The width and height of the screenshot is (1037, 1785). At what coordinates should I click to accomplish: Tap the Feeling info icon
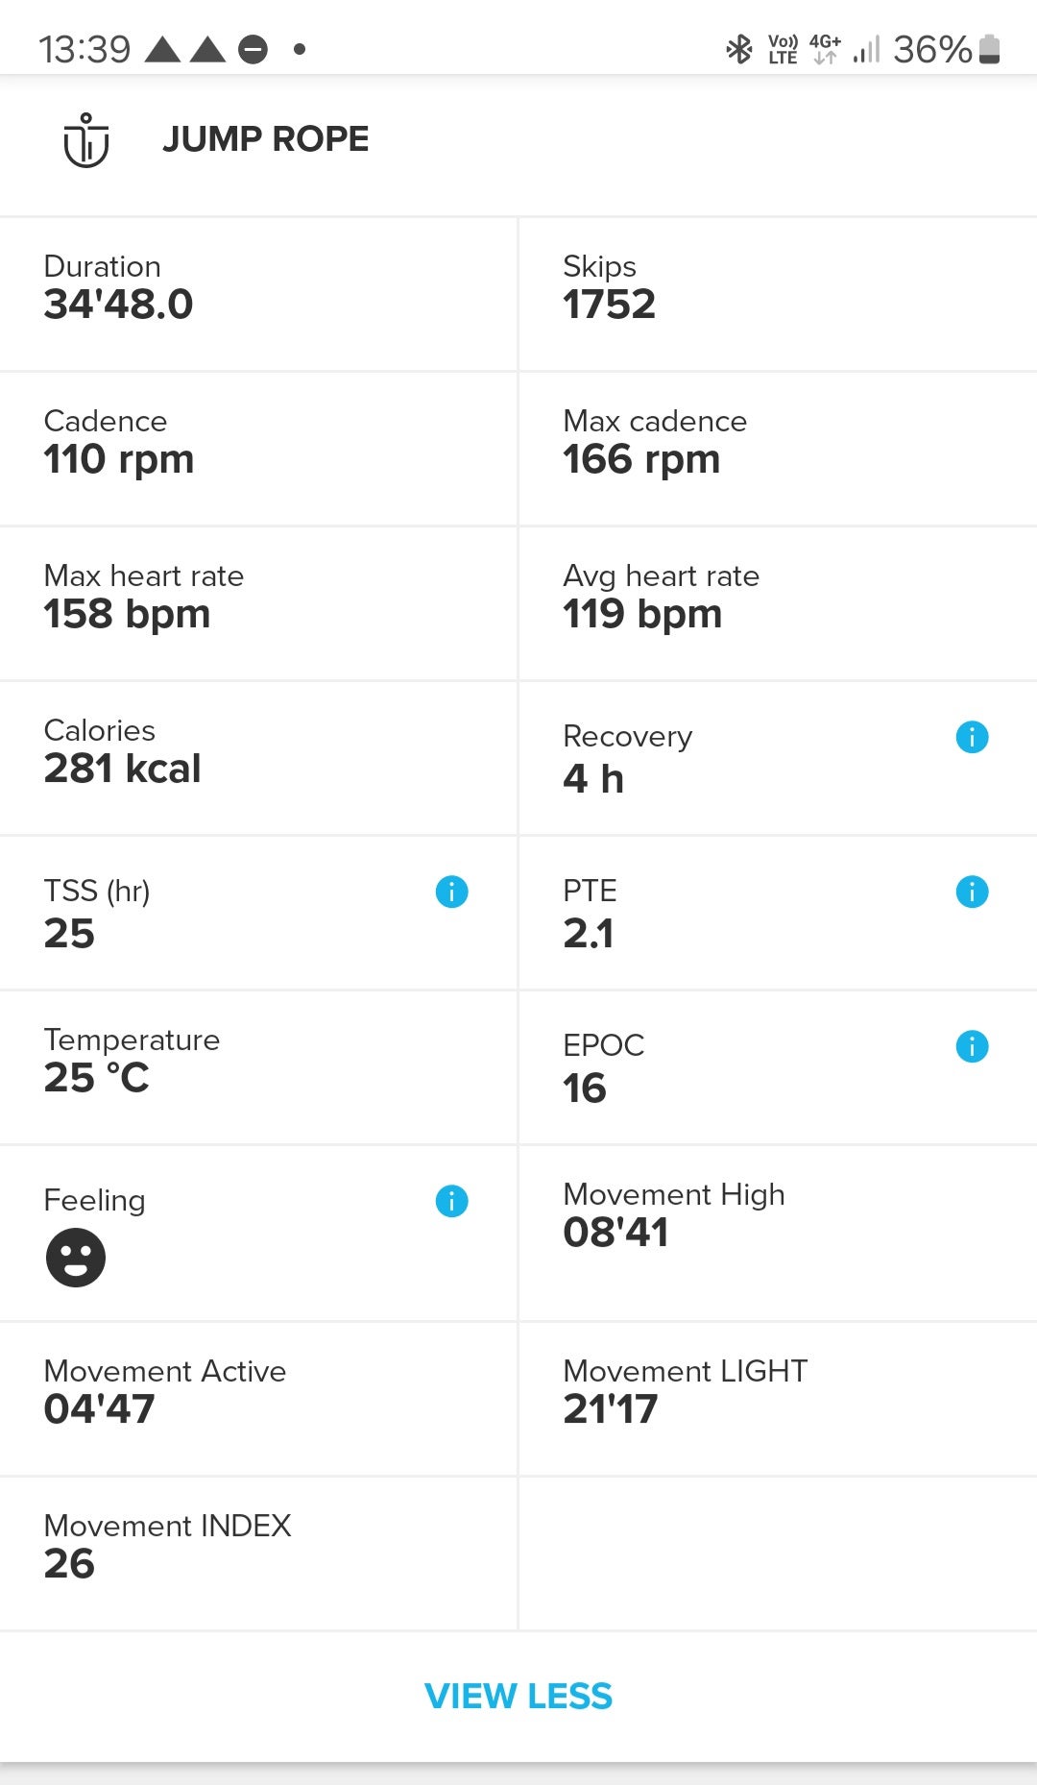pos(451,1201)
